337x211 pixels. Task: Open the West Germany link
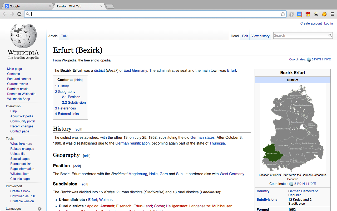[x=232, y=174]
